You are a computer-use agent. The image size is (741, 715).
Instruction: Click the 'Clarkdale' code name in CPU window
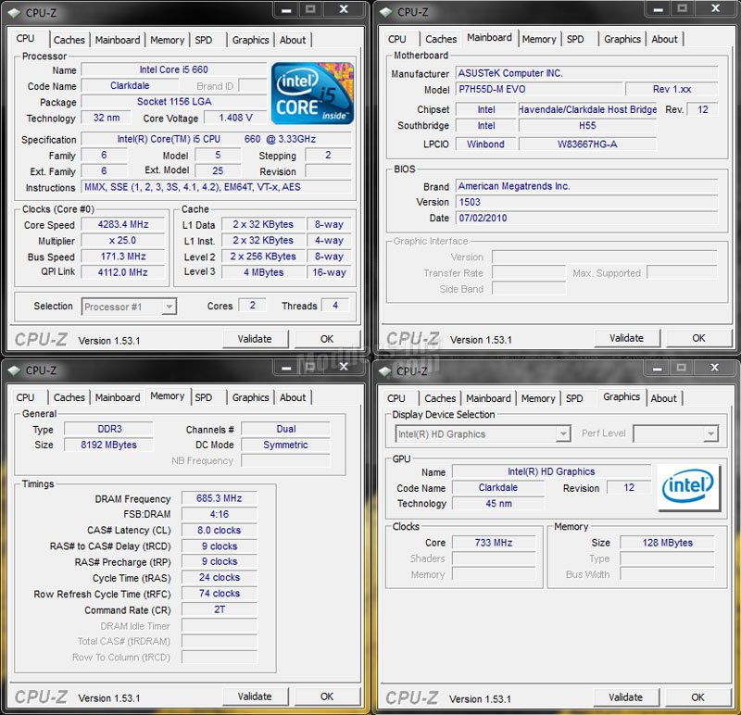[130, 85]
